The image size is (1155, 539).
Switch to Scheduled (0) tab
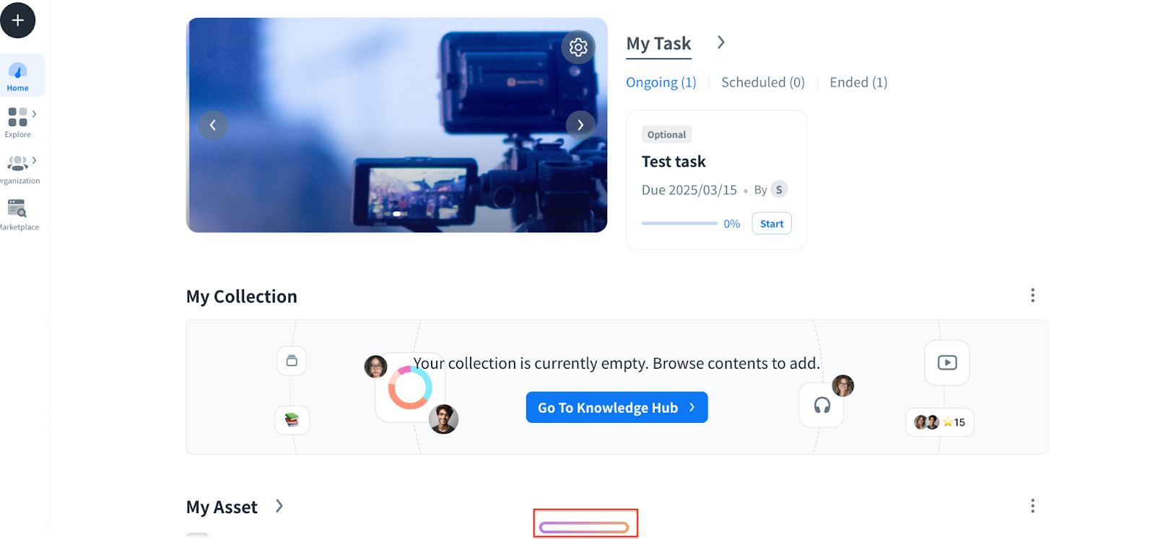coord(762,82)
